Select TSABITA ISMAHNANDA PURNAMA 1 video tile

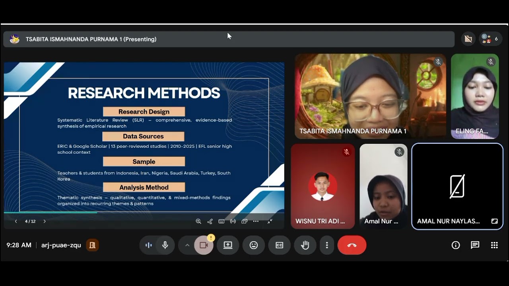370,97
